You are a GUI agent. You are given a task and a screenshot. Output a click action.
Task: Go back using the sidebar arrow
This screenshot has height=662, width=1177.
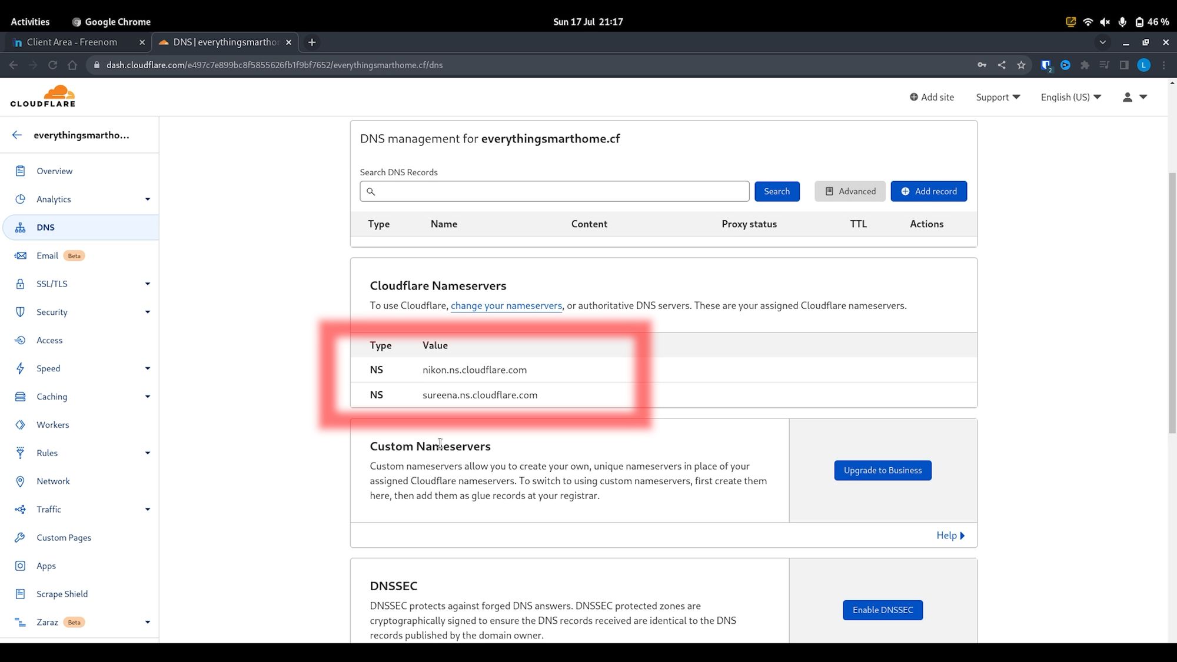(17, 135)
